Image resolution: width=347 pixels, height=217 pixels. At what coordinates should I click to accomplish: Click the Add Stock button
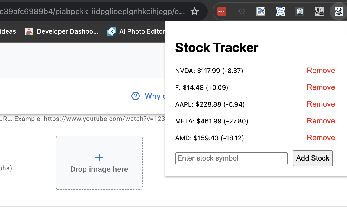click(x=313, y=158)
